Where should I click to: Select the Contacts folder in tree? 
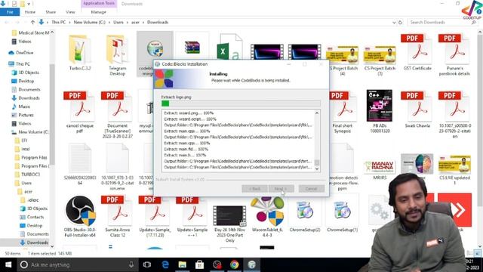(x=32, y=217)
